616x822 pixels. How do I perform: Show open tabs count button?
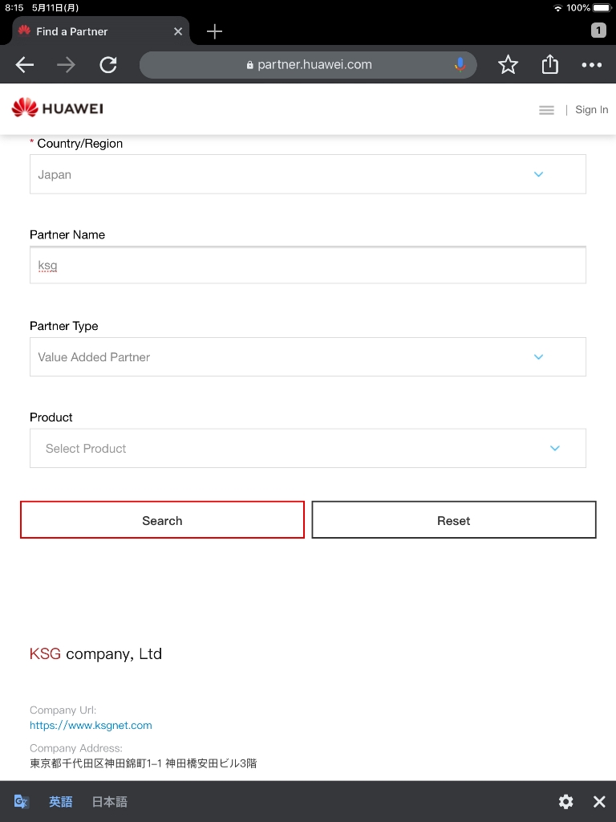pyautogui.click(x=598, y=31)
